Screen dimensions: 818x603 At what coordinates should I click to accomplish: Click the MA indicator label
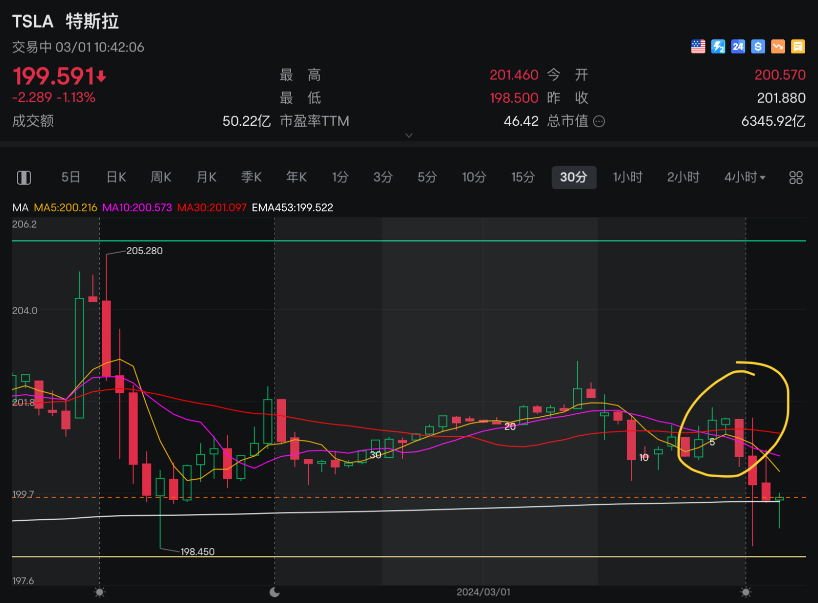click(x=20, y=208)
